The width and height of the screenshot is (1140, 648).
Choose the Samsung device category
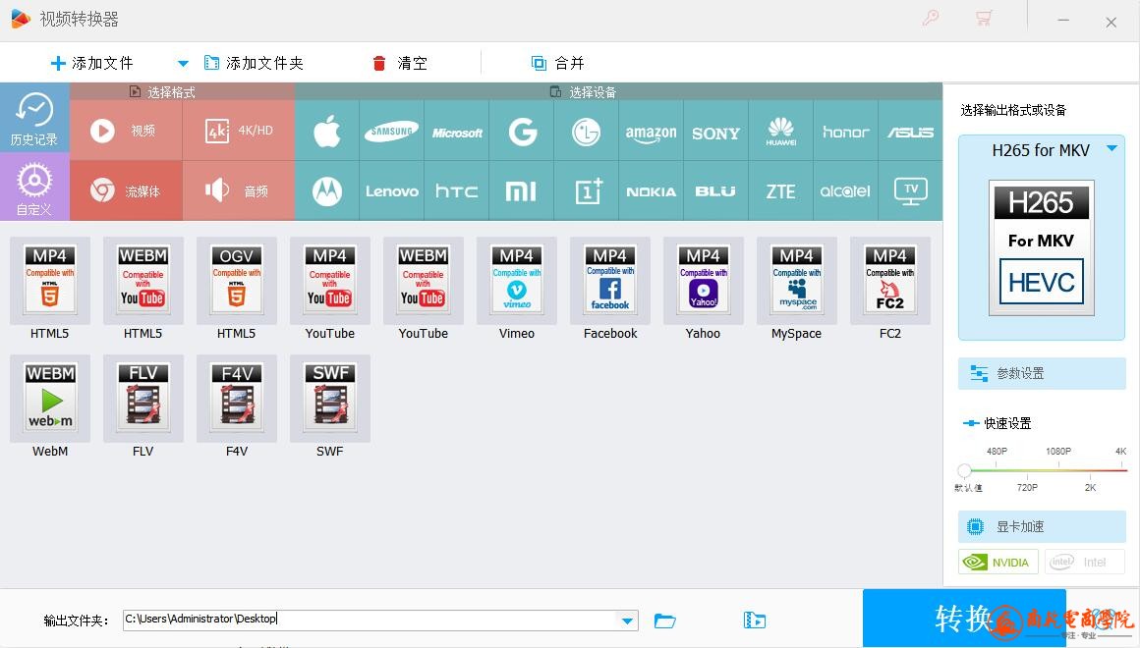pos(392,132)
